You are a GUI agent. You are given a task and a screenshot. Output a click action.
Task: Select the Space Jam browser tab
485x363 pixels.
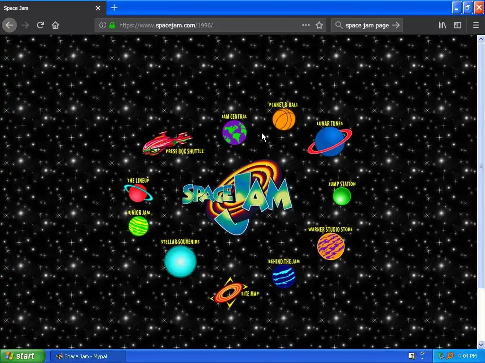coord(53,8)
